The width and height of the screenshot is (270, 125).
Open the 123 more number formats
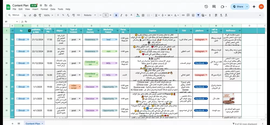(x=78, y=15)
